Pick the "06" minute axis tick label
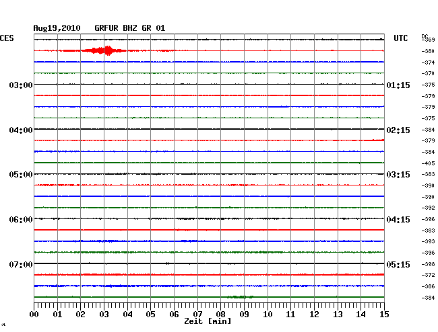Screen dimensions: 438x332 coord(174,315)
